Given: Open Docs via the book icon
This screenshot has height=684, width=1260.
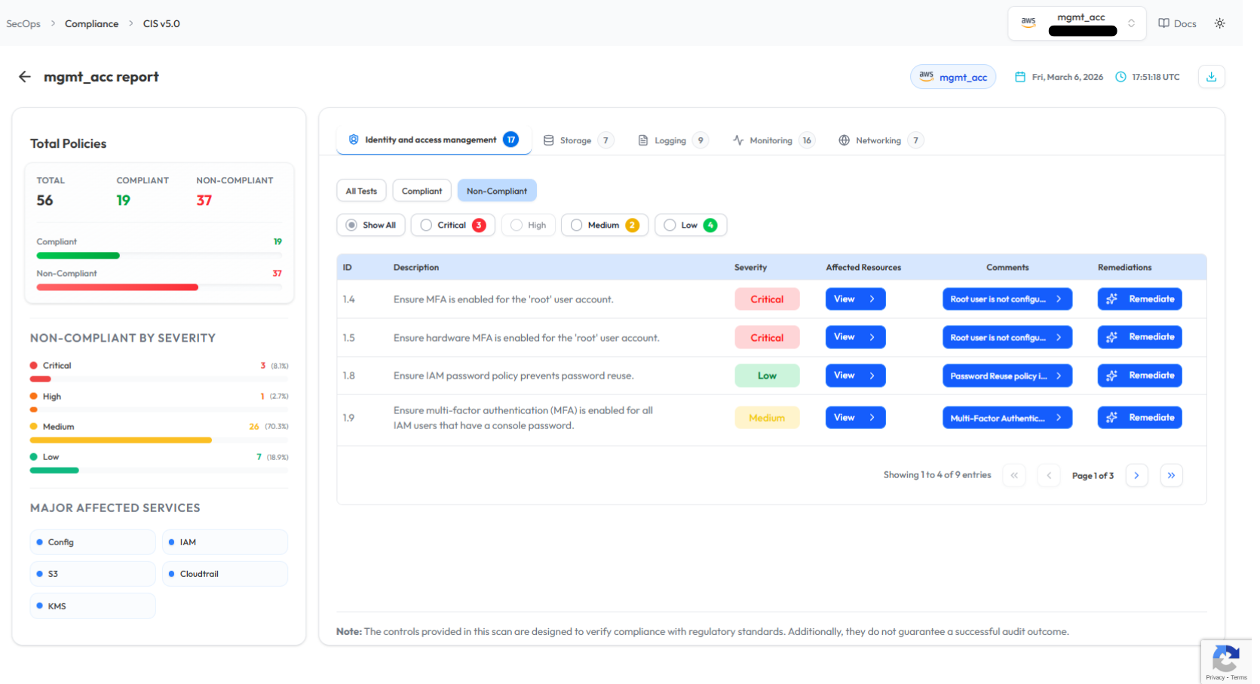Looking at the screenshot, I should [1164, 23].
